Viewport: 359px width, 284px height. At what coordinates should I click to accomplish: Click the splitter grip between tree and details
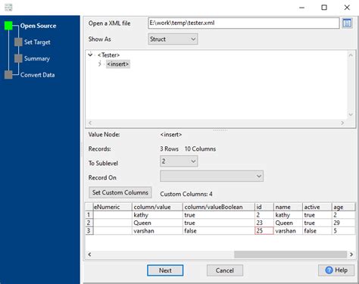pyautogui.click(x=220, y=130)
